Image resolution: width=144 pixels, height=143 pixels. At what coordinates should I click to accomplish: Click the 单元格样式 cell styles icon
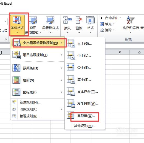point(50,20)
